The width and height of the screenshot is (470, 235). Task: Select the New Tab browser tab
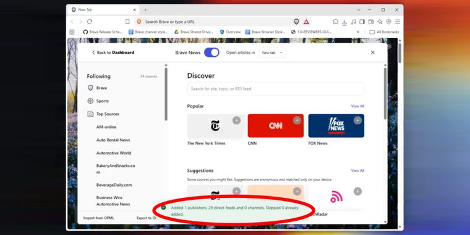[104, 10]
